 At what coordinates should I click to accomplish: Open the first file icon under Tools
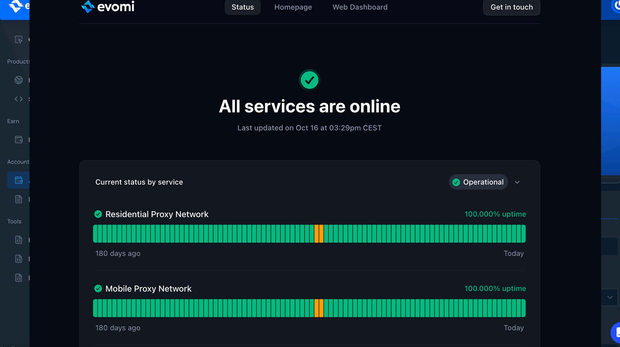click(x=18, y=240)
